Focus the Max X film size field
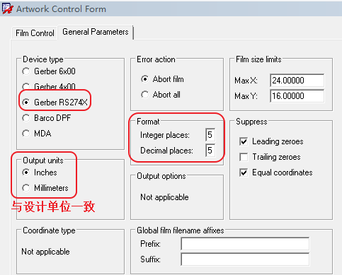 (x=297, y=81)
